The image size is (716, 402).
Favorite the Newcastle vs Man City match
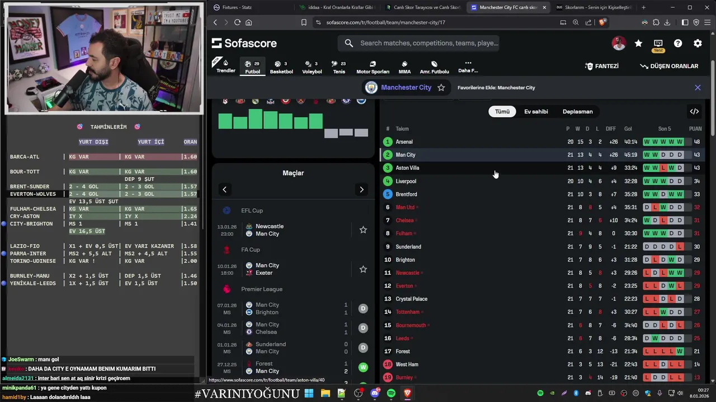[x=363, y=230]
